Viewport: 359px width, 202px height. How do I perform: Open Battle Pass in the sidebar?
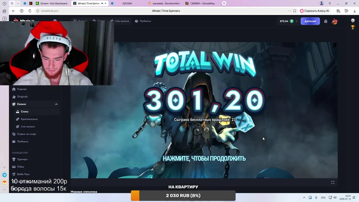[x=21, y=174]
